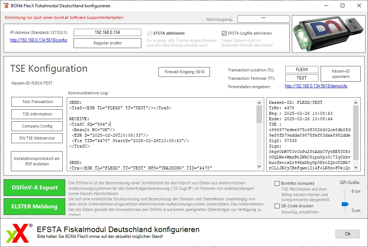
Task: Click the Beg.: 2025-02-26 10:08:43 line
Action: pos(301,114)
